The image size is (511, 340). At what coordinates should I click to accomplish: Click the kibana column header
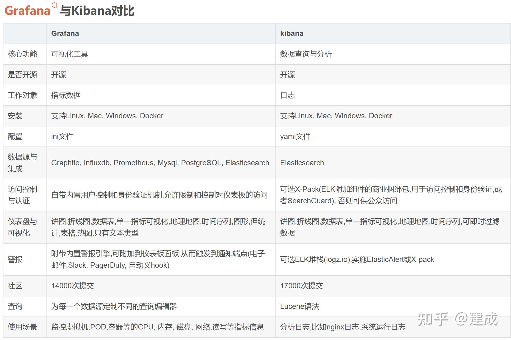point(292,33)
